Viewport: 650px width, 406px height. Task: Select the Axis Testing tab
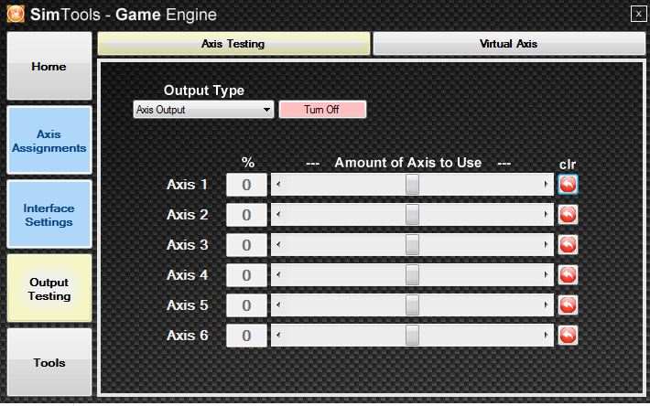click(233, 44)
